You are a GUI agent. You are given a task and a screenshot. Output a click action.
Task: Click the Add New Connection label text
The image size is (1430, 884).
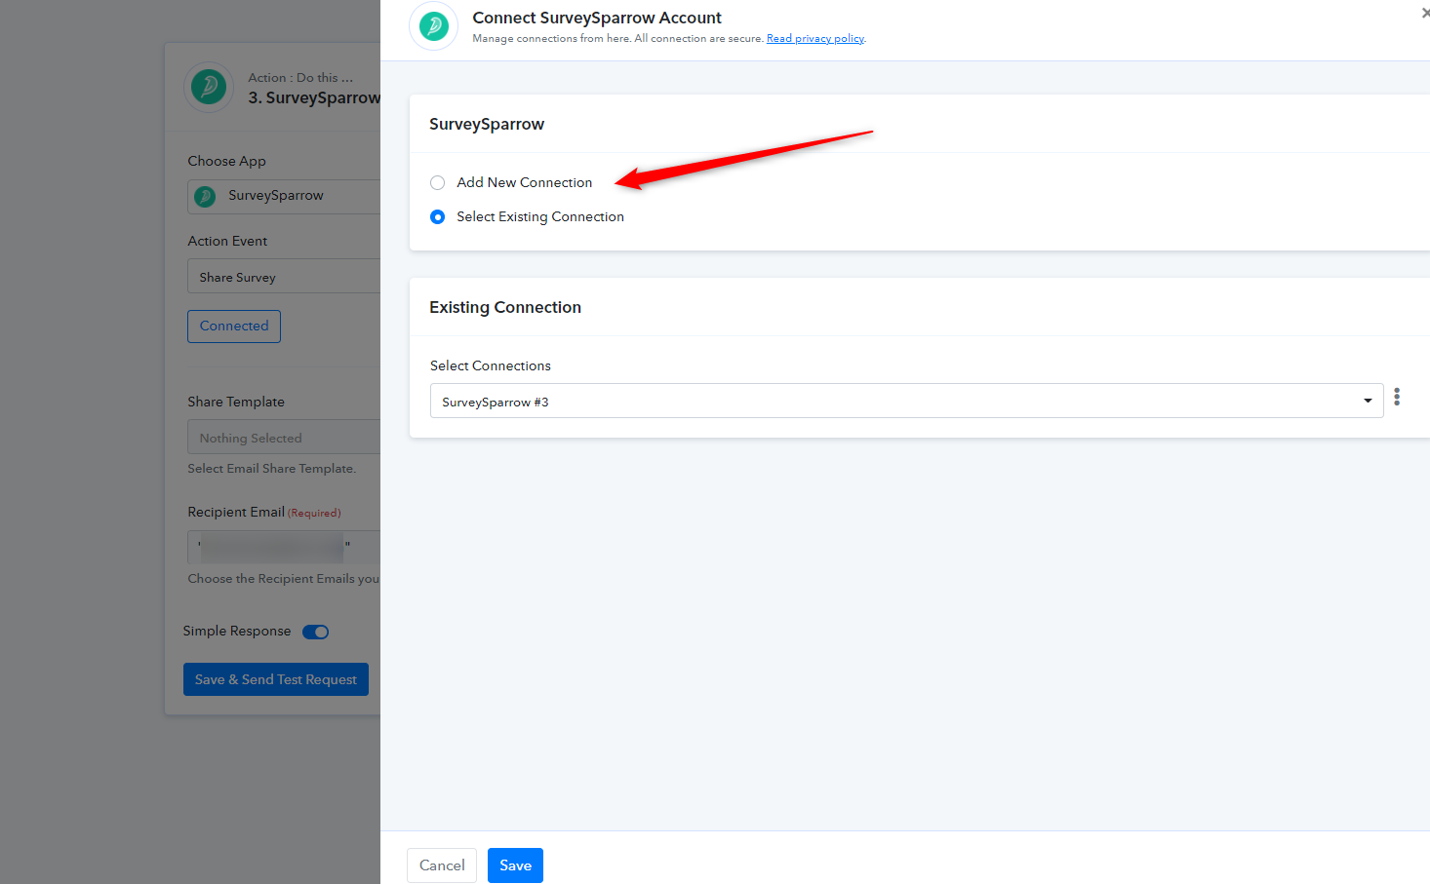pyautogui.click(x=525, y=182)
